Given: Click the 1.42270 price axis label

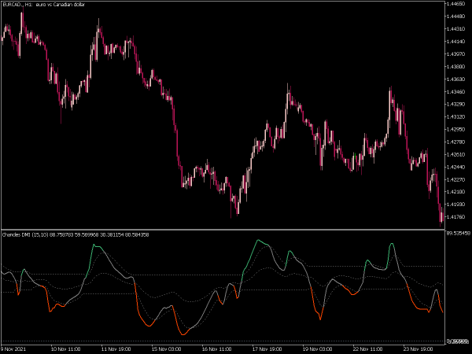Looking at the screenshot, I should (x=455, y=179).
